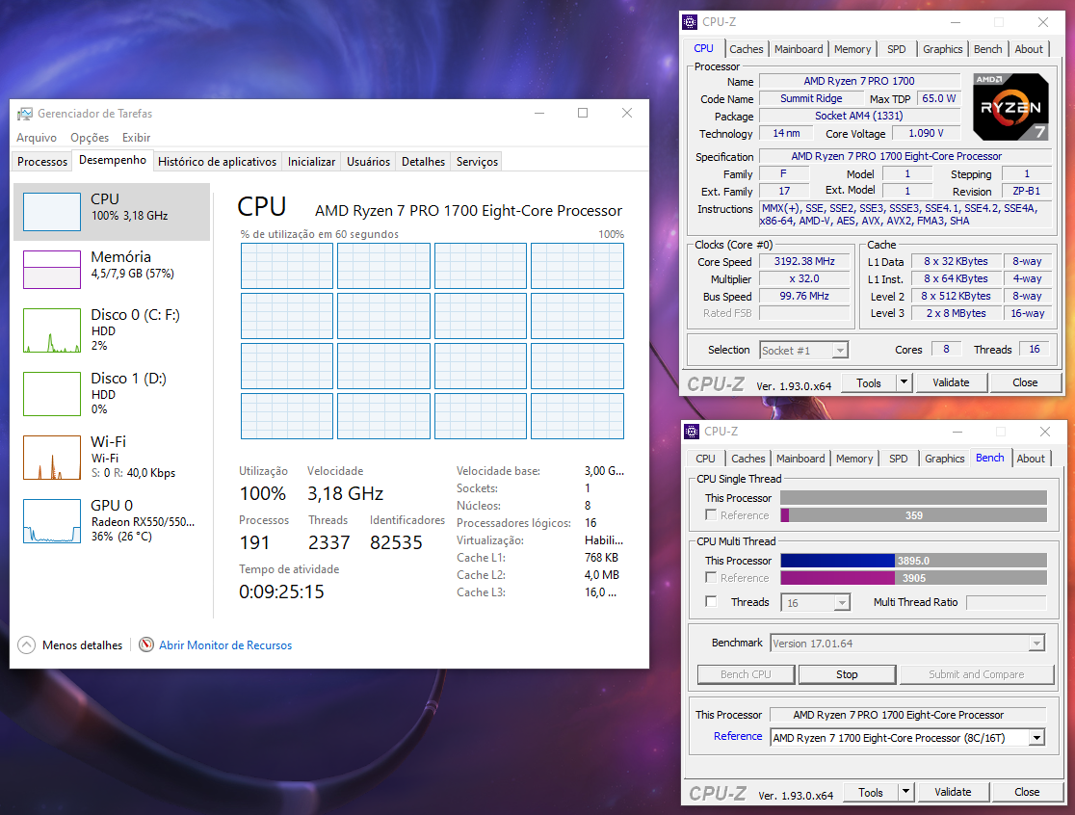Click Validate in top CPU-Z window
The height and width of the screenshot is (815, 1075).
(x=951, y=382)
